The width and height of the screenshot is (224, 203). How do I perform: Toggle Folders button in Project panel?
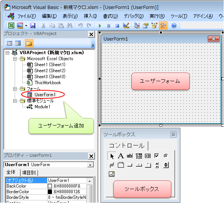pos(29,43)
